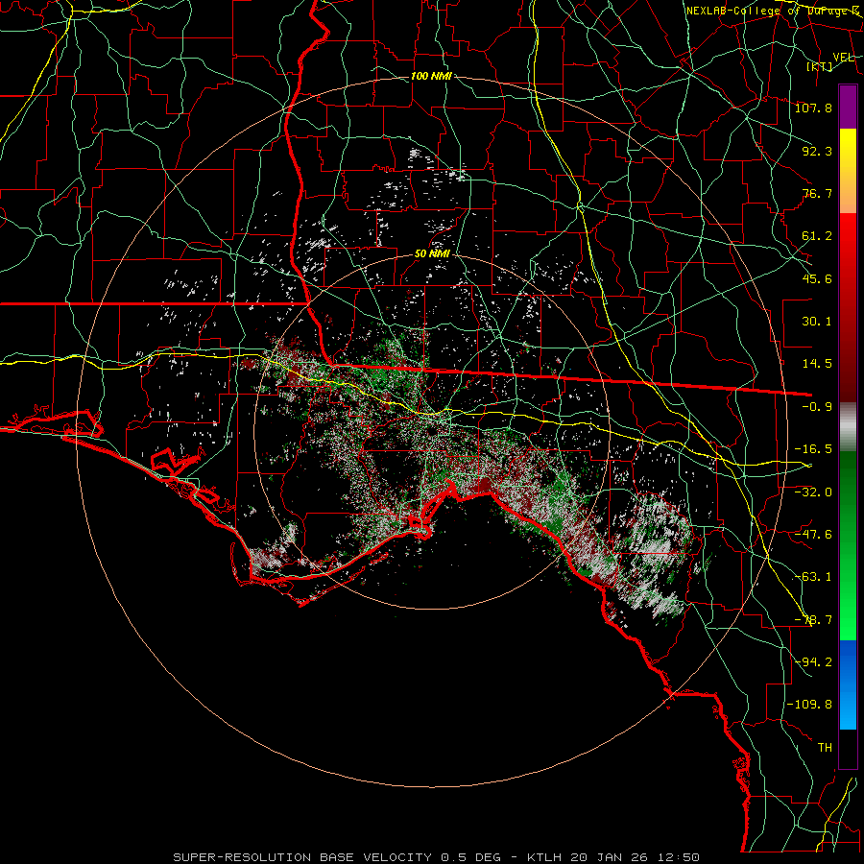Viewport: 864px width, 864px height.
Task: Click the VEL legend heading
Action: pos(843,58)
